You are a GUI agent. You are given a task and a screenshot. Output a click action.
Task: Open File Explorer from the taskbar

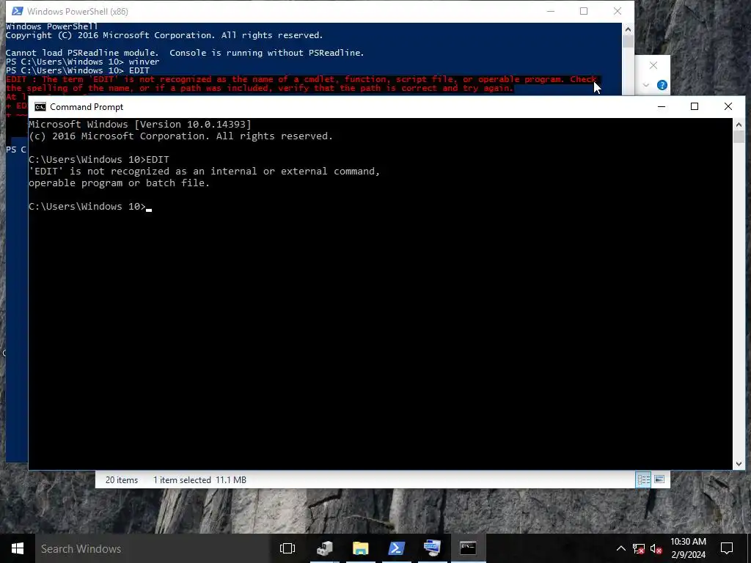coord(361,548)
